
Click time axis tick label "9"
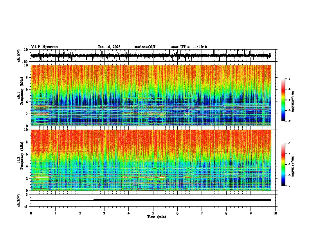point(251,213)
